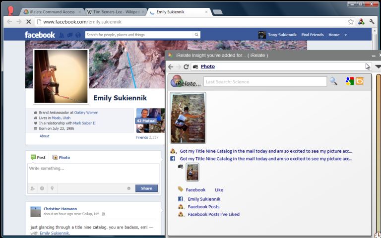The width and height of the screenshot is (381, 238).
Task: Go forward in the iRelate window
Action: click(x=179, y=66)
